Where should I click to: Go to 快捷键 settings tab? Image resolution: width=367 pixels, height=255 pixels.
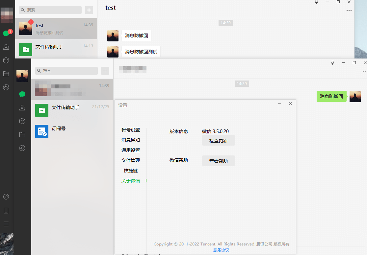point(131,171)
